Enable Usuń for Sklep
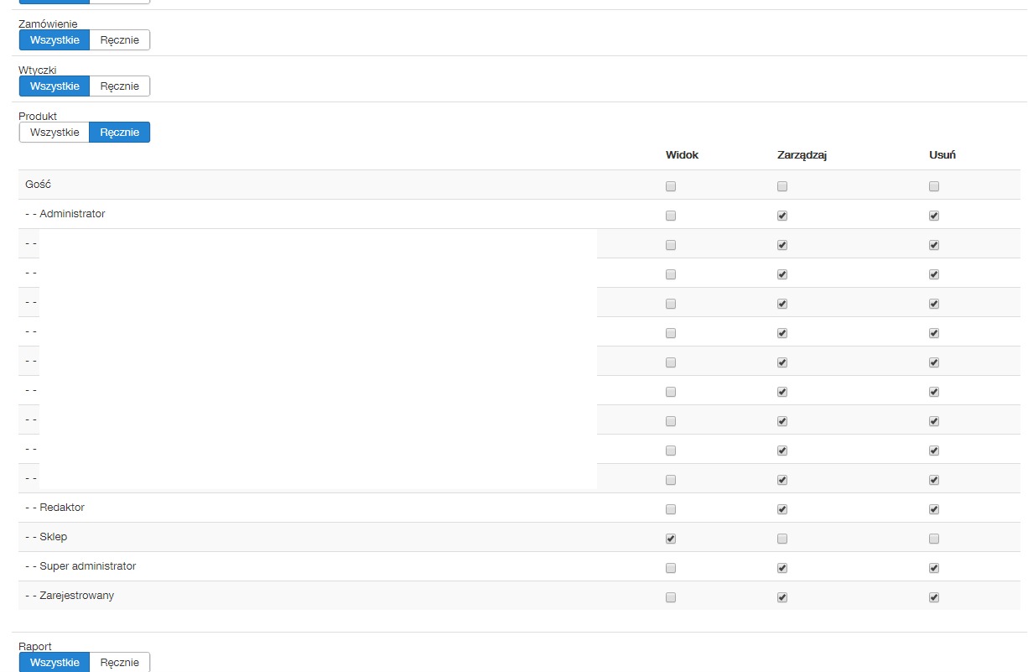The image size is (1028, 672). (x=934, y=539)
